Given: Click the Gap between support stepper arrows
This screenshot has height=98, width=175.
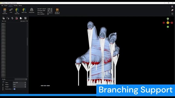Looking at the screenshot, I should click(51, 9).
